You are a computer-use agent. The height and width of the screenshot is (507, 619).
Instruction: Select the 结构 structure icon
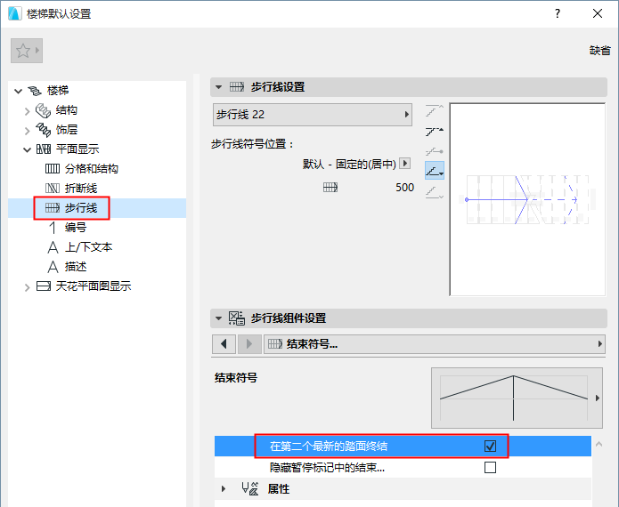coord(43,111)
